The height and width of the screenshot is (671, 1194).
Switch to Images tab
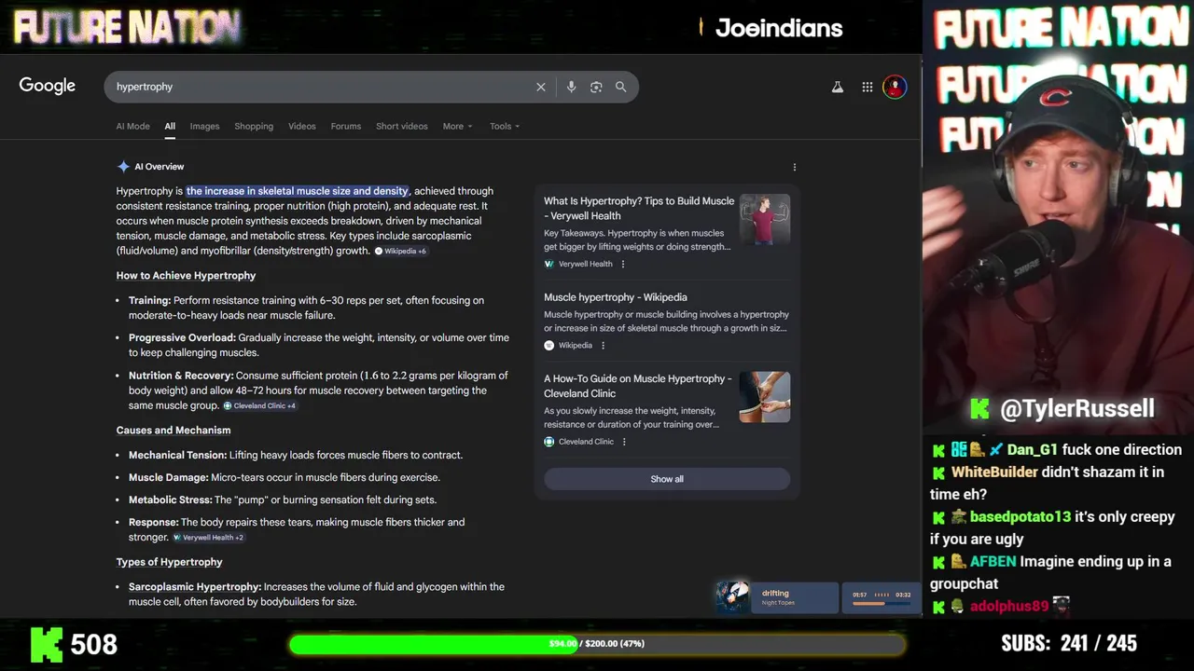(x=204, y=126)
